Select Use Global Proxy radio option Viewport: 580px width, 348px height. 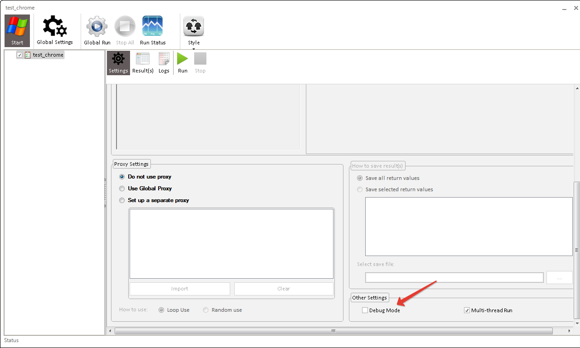[122, 188]
